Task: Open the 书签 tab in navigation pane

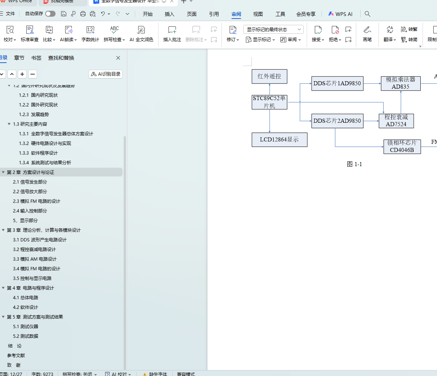Action: (36, 58)
